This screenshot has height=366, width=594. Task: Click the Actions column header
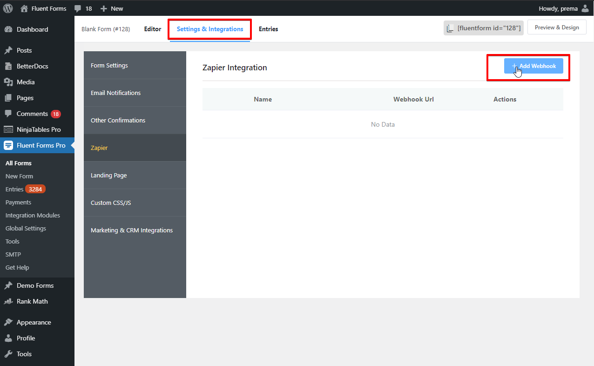point(505,99)
